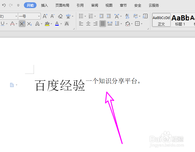The image size is (195, 152).
Task: Expand the bullet list dropdown arrow
Action: point(85,16)
